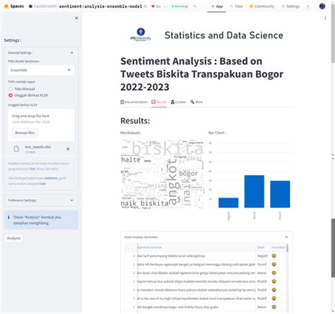Remove uploaded test_tweets.xlsx file
The width and height of the screenshot is (335, 314).
pos(68,149)
